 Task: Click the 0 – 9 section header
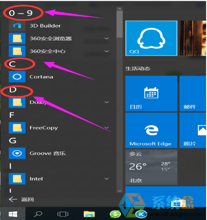point(21,13)
